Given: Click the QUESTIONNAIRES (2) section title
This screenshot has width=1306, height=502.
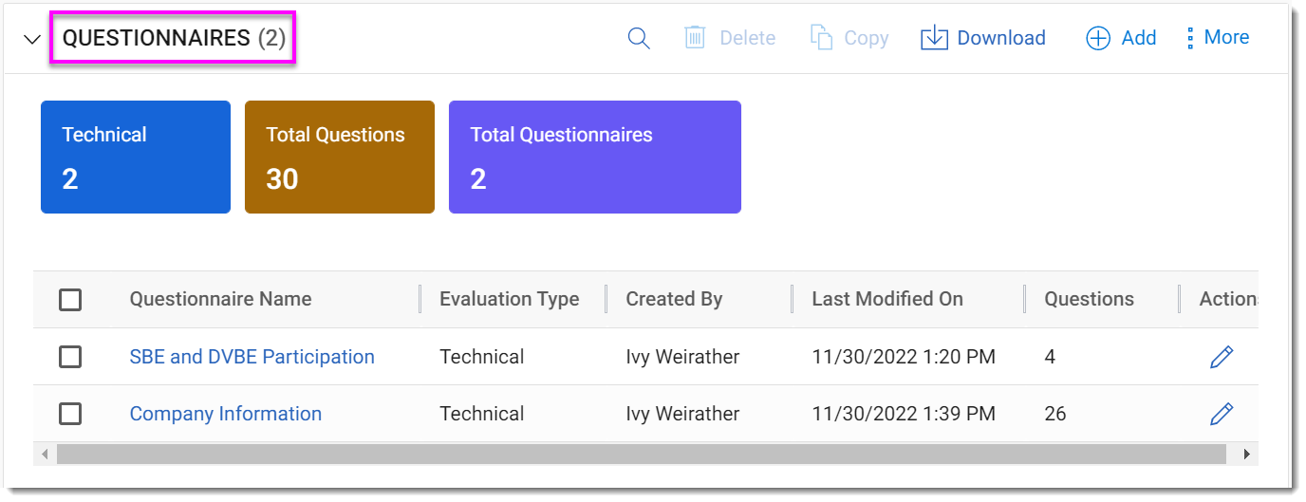Looking at the screenshot, I should (174, 38).
